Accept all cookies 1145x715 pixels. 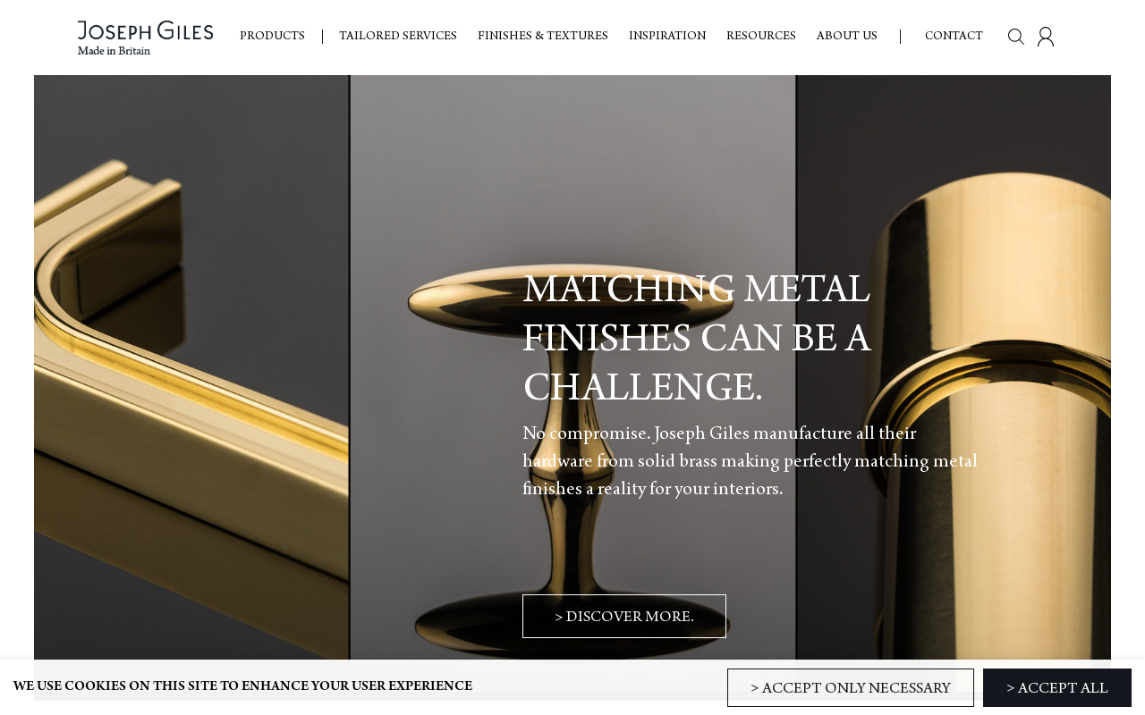point(1057,688)
